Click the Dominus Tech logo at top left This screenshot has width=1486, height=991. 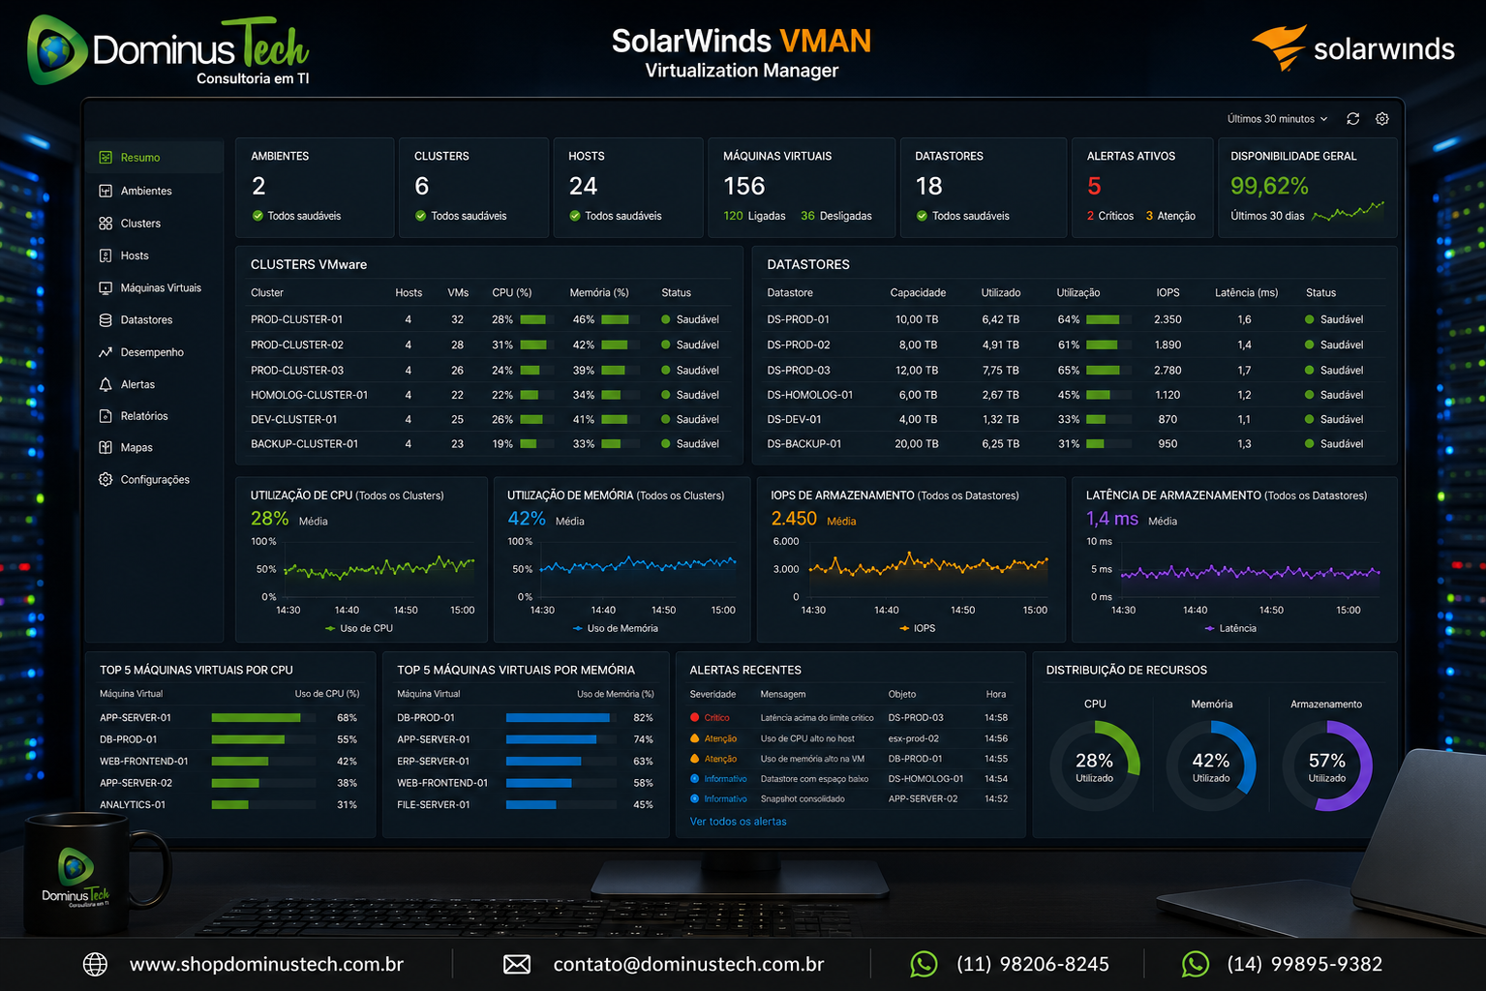[168, 50]
